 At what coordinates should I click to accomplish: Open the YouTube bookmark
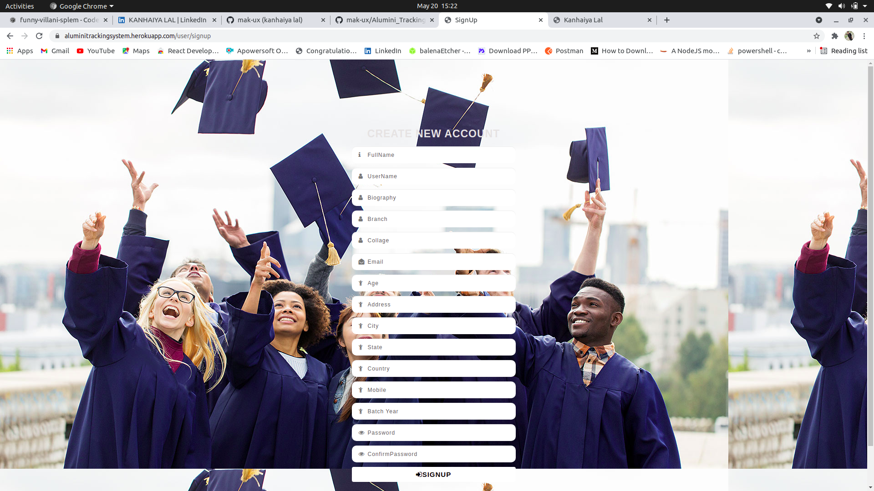pos(96,51)
